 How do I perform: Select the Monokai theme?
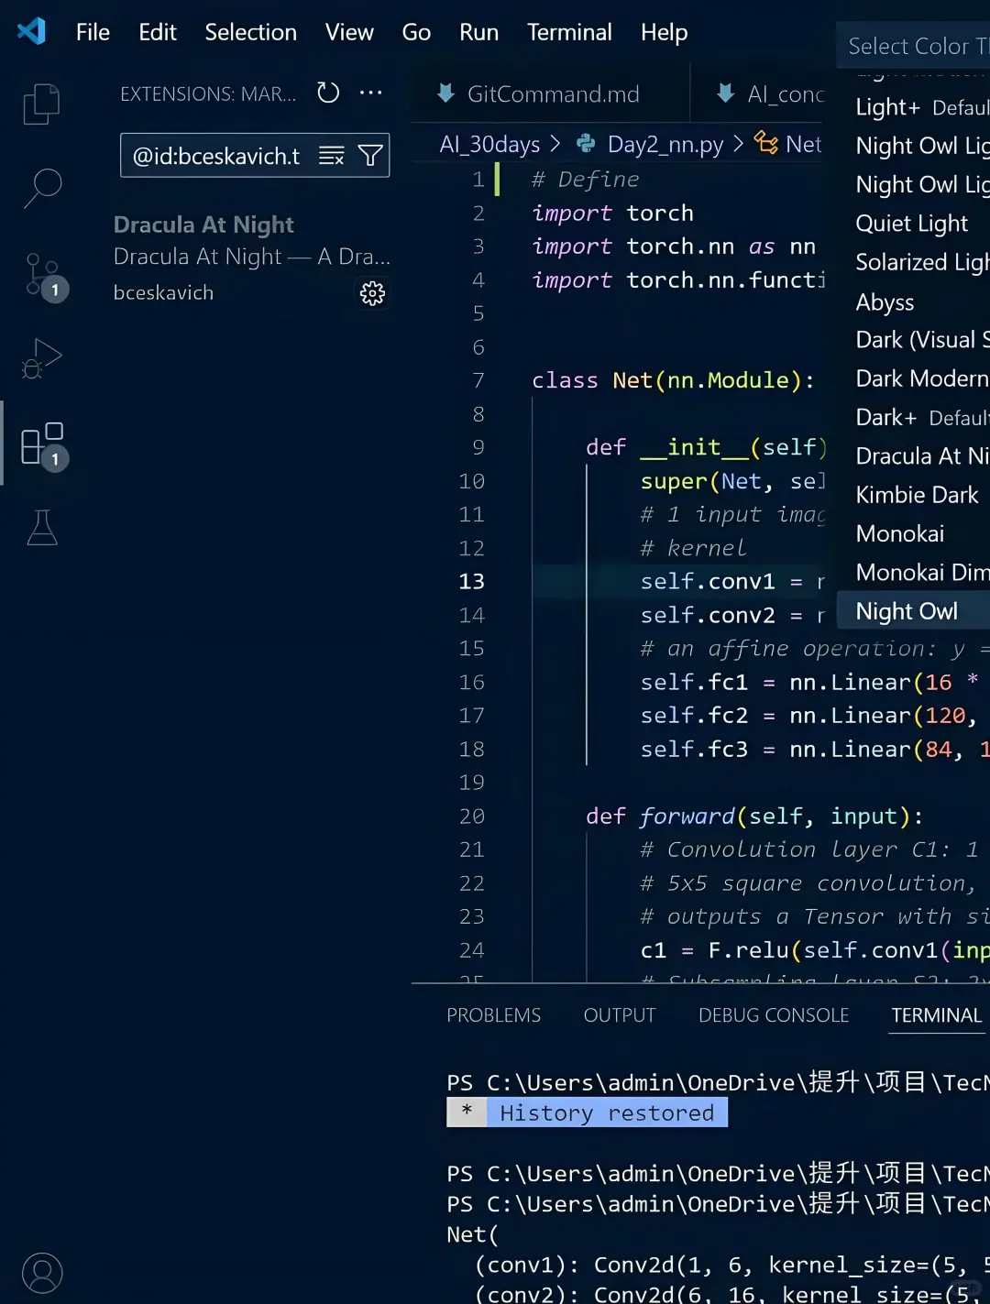point(914,533)
